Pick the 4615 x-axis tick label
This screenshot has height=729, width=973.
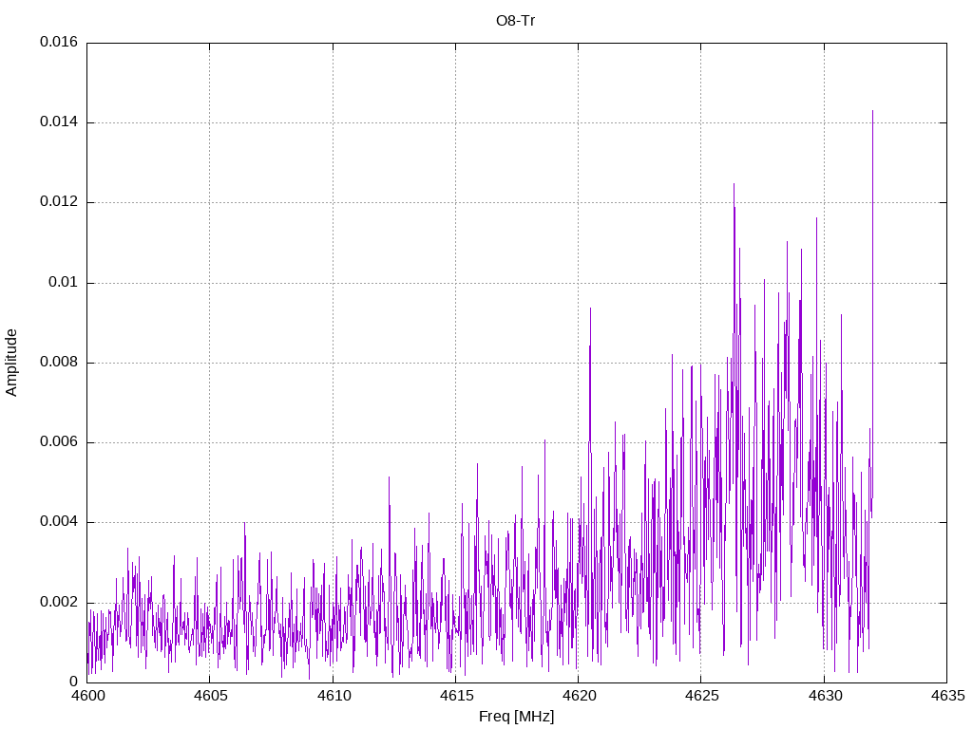(455, 696)
